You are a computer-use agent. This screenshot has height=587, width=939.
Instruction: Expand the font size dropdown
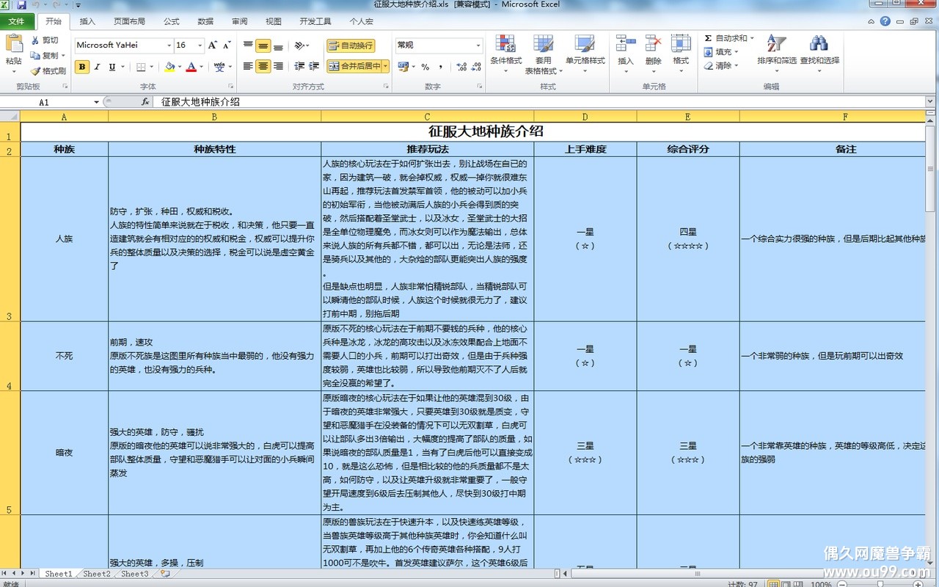[x=200, y=45]
